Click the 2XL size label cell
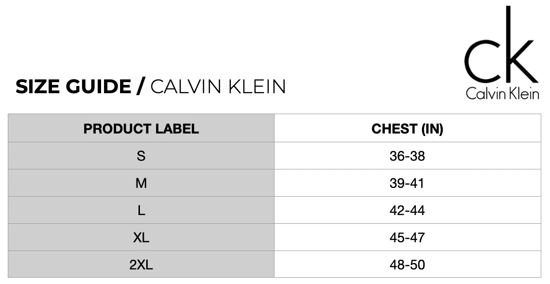The width and height of the screenshot is (550, 284). pos(141,265)
